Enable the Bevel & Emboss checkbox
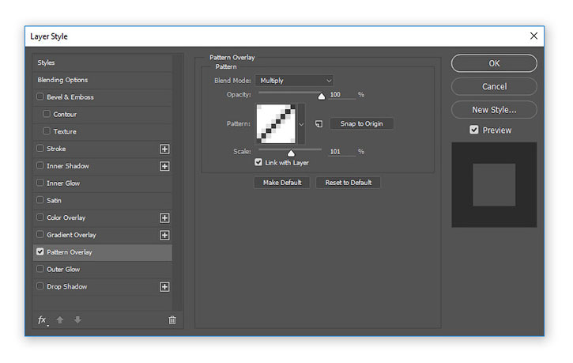The height and width of the screenshot is (363, 573). pos(40,96)
